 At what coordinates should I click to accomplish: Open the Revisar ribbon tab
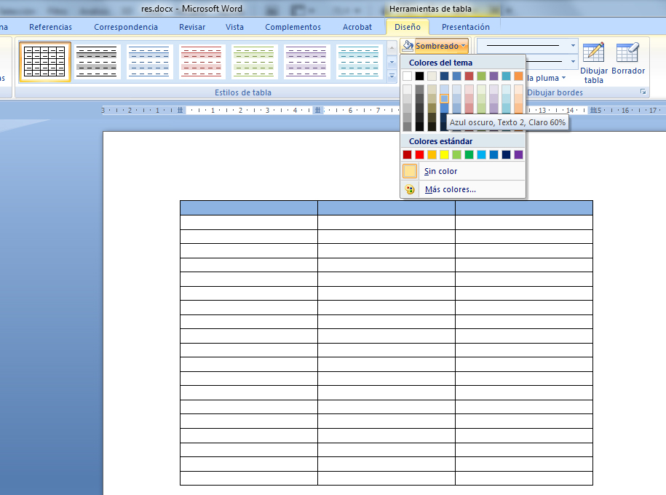point(191,26)
